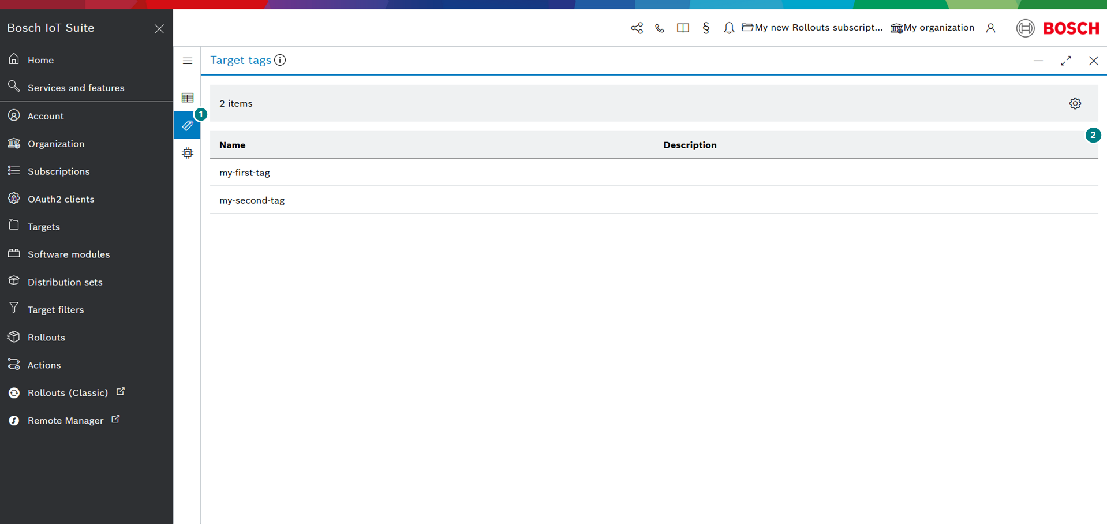Select the chip icon in side strip

[188, 153]
